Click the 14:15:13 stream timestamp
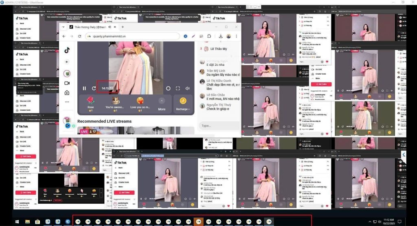The image size is (417, 226). [108, 88]
